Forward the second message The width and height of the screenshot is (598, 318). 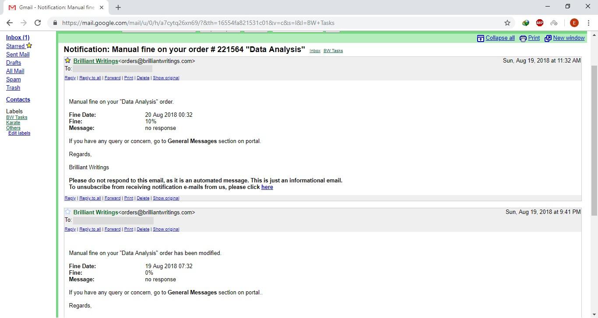[x=113, y=229]
